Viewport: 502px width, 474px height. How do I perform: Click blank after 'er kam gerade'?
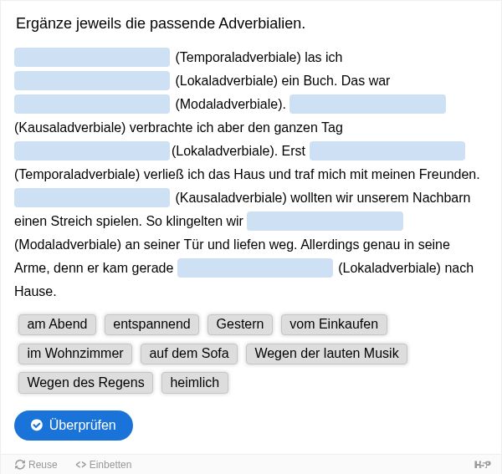click(x=255, y=268)
